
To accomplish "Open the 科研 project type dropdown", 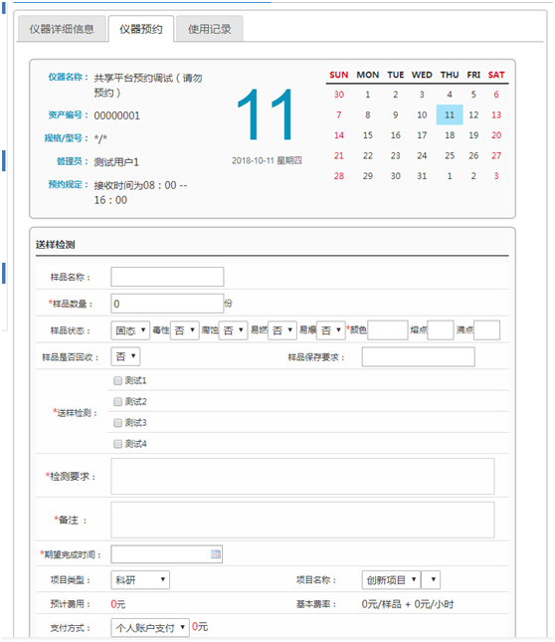I will pos(140,579).
